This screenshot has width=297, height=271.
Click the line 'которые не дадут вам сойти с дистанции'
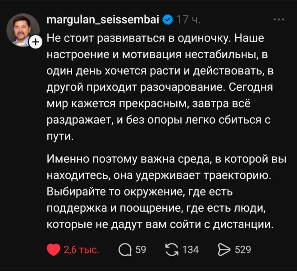[x=160, y=224]
